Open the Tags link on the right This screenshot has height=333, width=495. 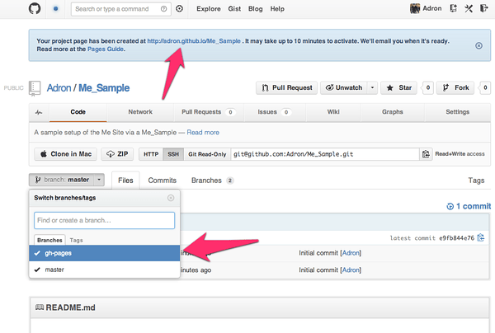476,181
